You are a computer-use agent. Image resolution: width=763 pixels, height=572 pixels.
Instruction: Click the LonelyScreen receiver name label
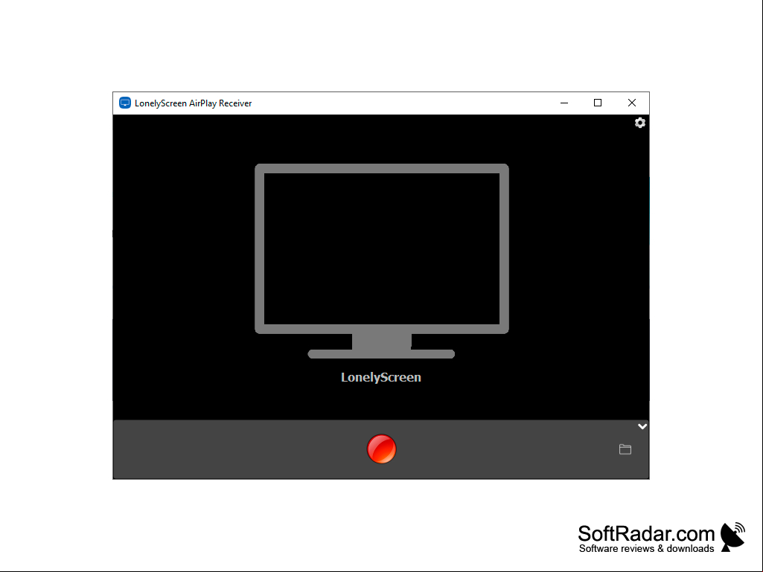point(381,377)
